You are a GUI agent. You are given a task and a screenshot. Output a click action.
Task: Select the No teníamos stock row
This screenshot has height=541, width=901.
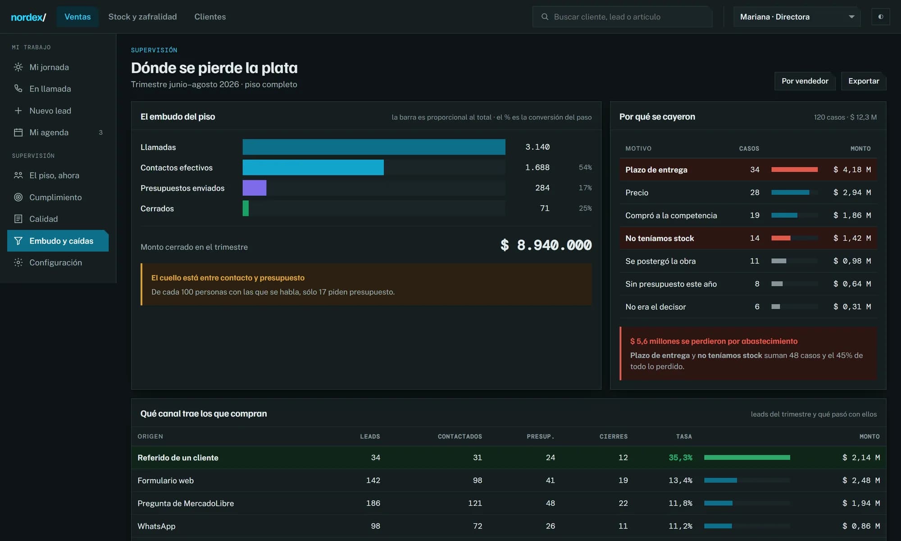pos(748,238)
